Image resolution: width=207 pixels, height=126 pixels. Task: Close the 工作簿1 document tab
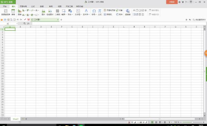[x=58, y=20]
